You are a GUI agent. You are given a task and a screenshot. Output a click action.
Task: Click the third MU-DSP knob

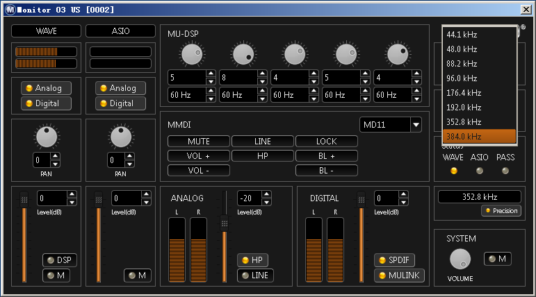pos(295,54)
